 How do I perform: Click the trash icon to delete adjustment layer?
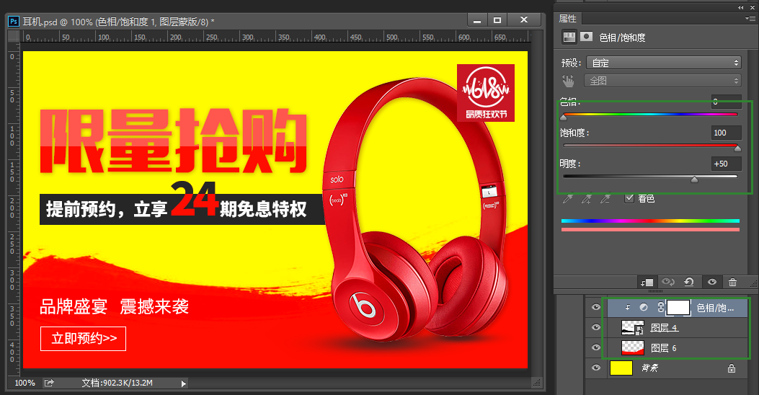coord(732,283)
